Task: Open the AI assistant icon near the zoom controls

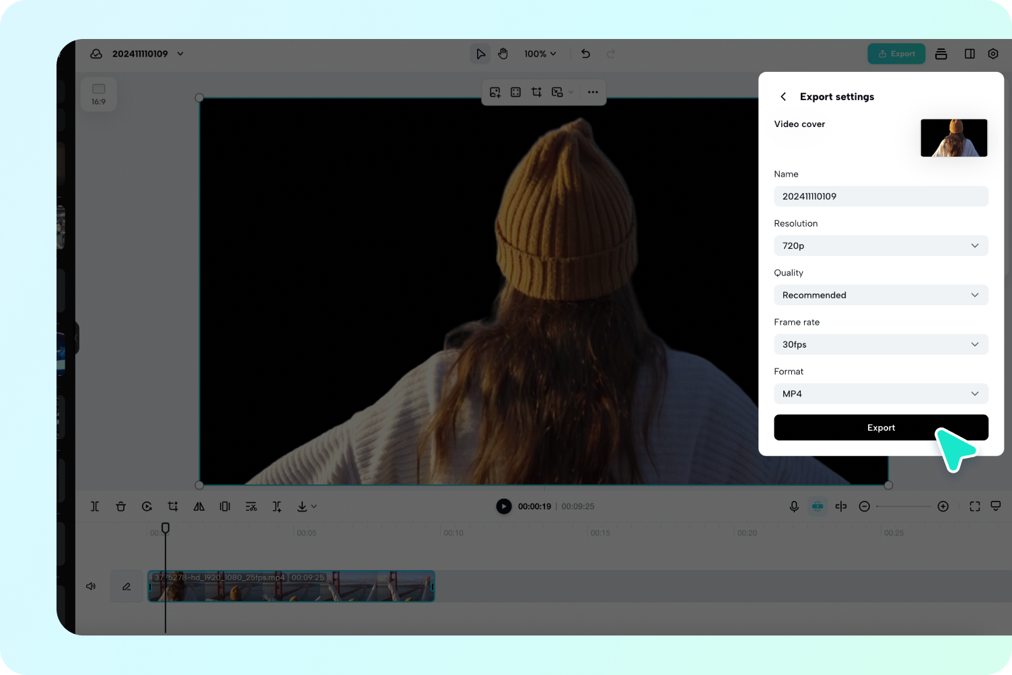Action: tap(818, 506)
